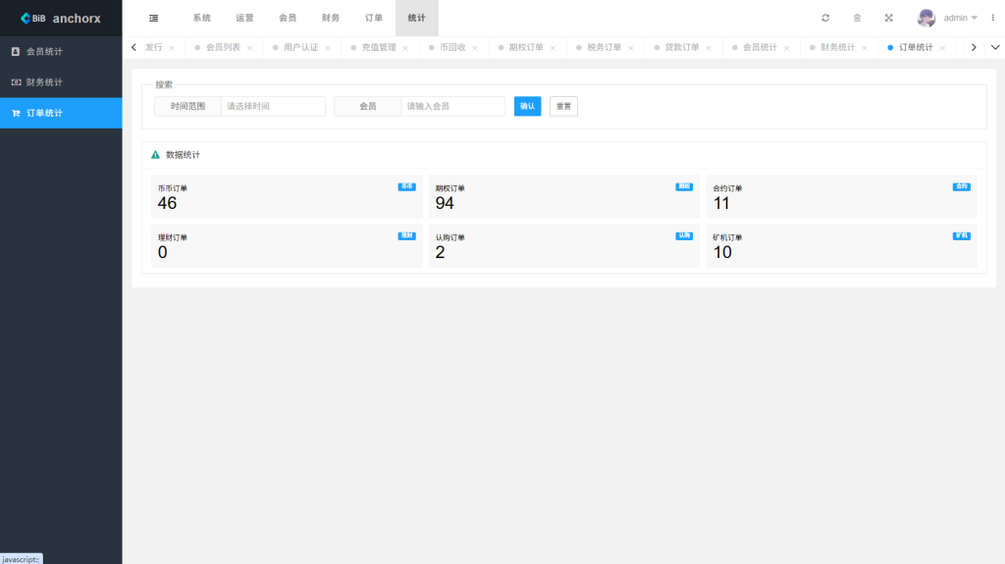
Task: Click the blue 确认 button
Action: pos(527,106)
